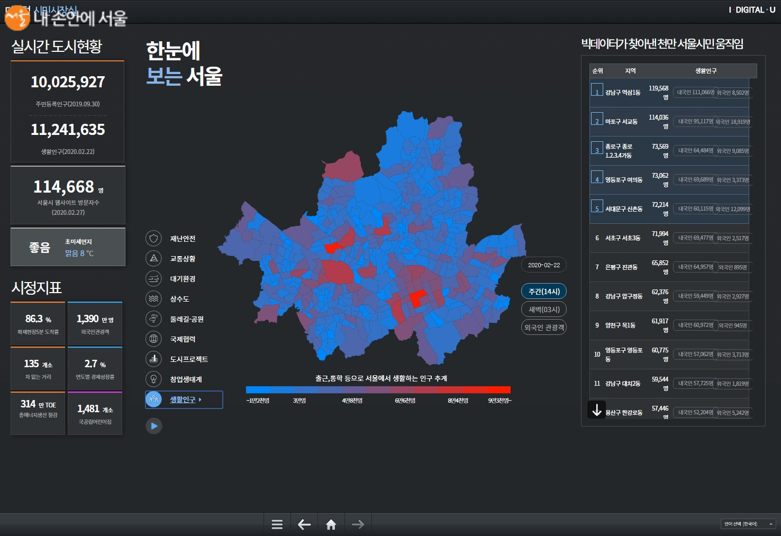The image size is (781, 536).
Task: Select 생활인구 menu item
Action: point(183,399)
